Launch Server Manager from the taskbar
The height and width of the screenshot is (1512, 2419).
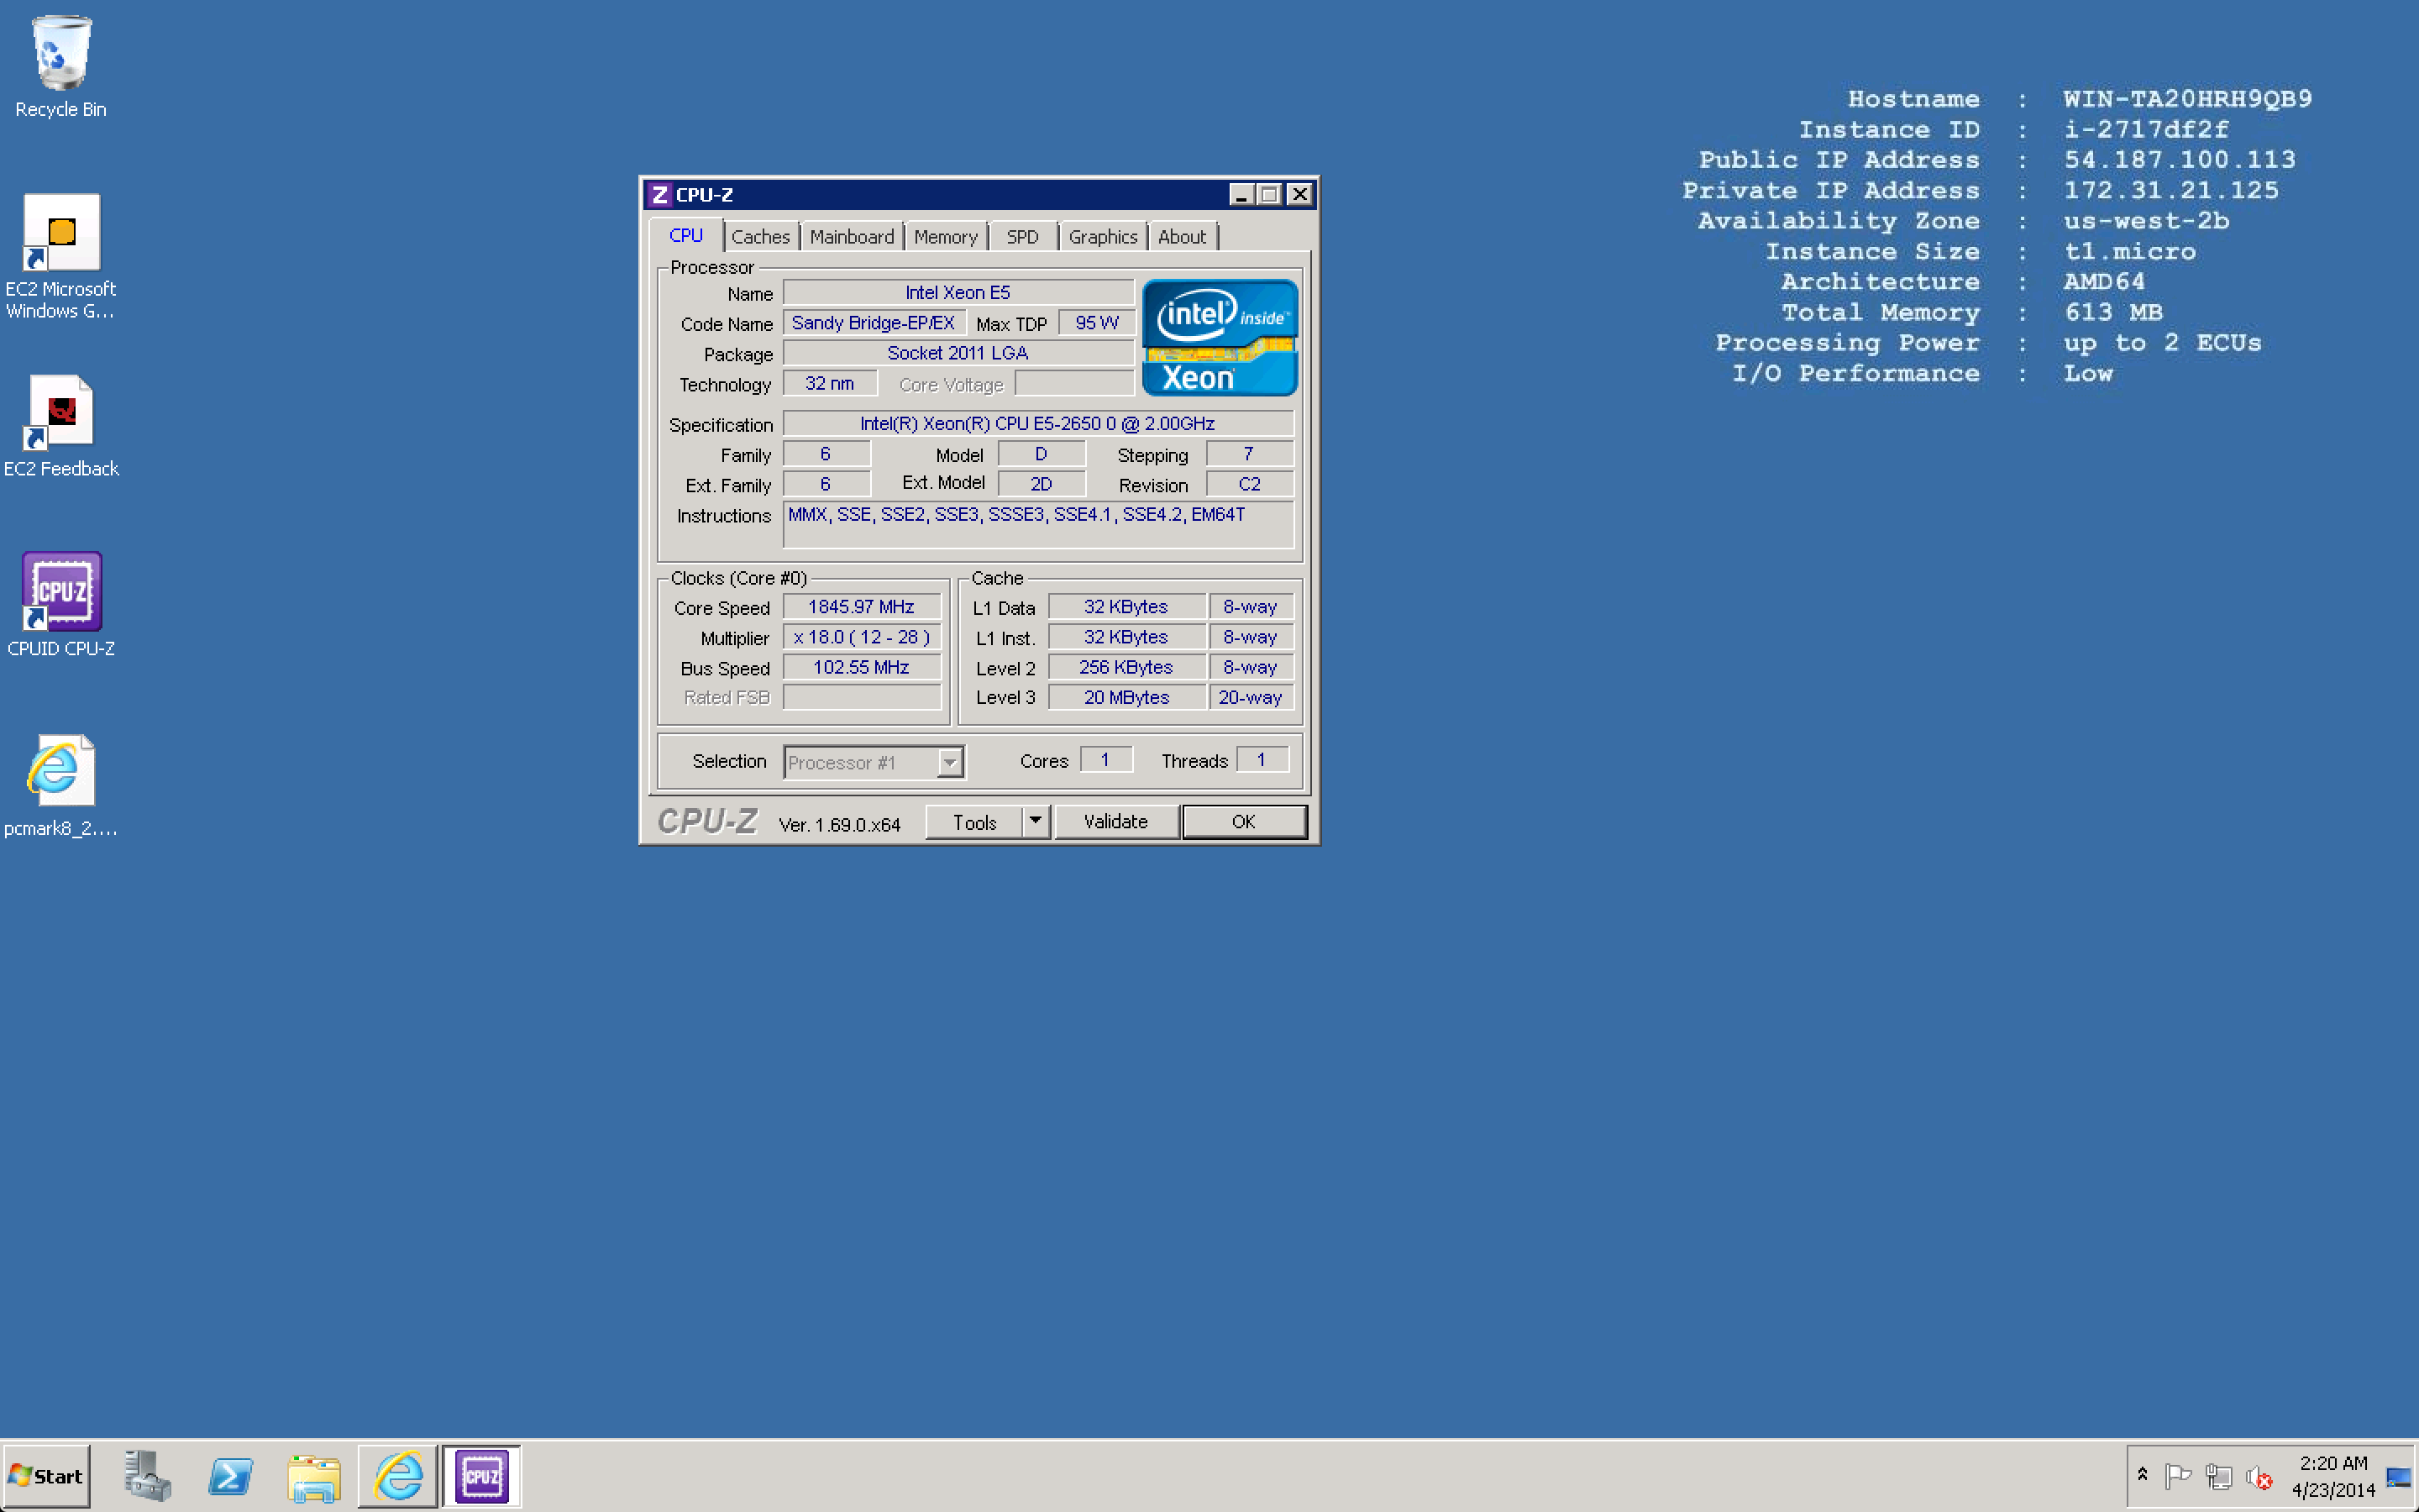(x=148, y=1476)
